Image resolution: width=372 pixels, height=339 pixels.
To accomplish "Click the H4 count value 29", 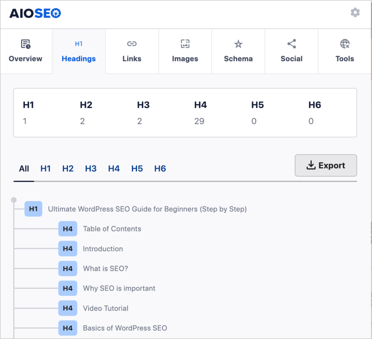I will click(x=199, y=121).
